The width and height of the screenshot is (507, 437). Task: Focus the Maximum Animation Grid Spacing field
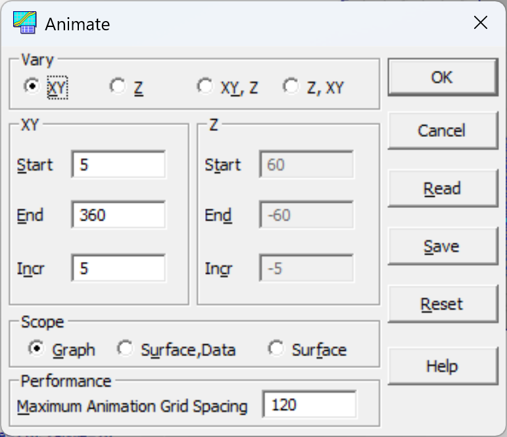point(310,405)
